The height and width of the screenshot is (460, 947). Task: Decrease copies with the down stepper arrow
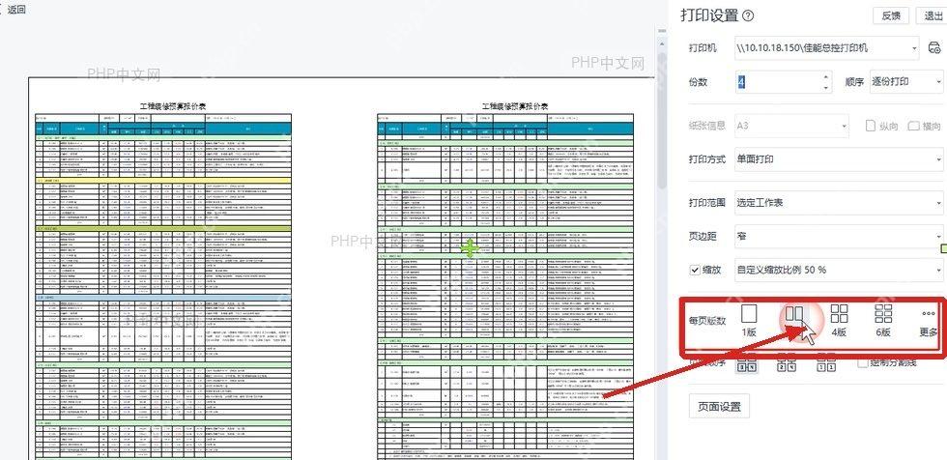pyautogui.click(x=826, y=88)
